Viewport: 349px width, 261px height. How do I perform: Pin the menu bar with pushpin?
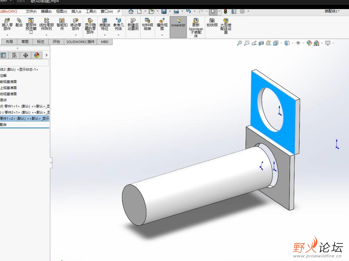pos(119,11)
